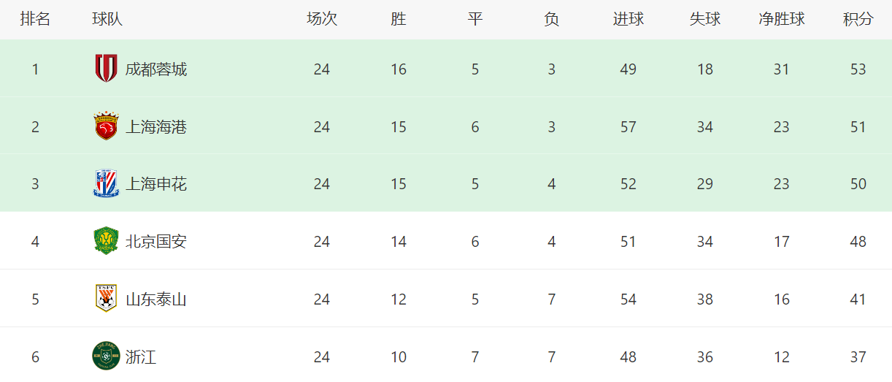Viewport: 892px width, 382px height.
Task: Click the 浙江 round team logo
Action: 106,356
